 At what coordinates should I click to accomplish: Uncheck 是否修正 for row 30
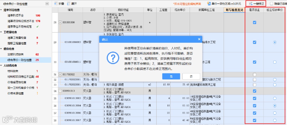(x=254, y=62)
